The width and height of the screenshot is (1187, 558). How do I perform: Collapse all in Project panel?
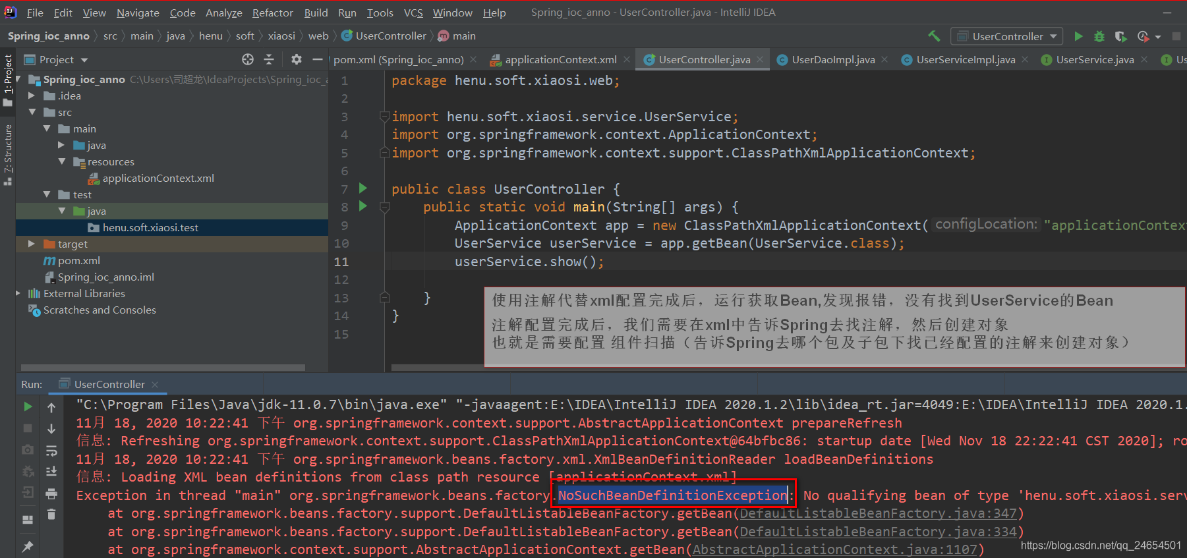point(269,59)
